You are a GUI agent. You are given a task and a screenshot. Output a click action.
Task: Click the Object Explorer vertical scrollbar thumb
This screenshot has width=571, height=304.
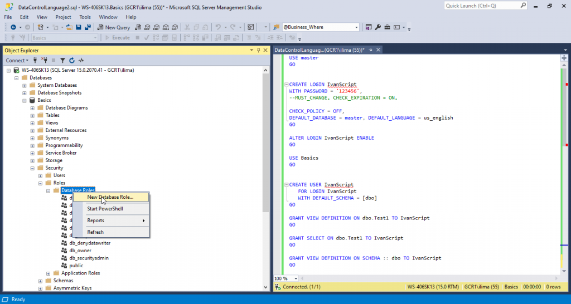point(265,142)
